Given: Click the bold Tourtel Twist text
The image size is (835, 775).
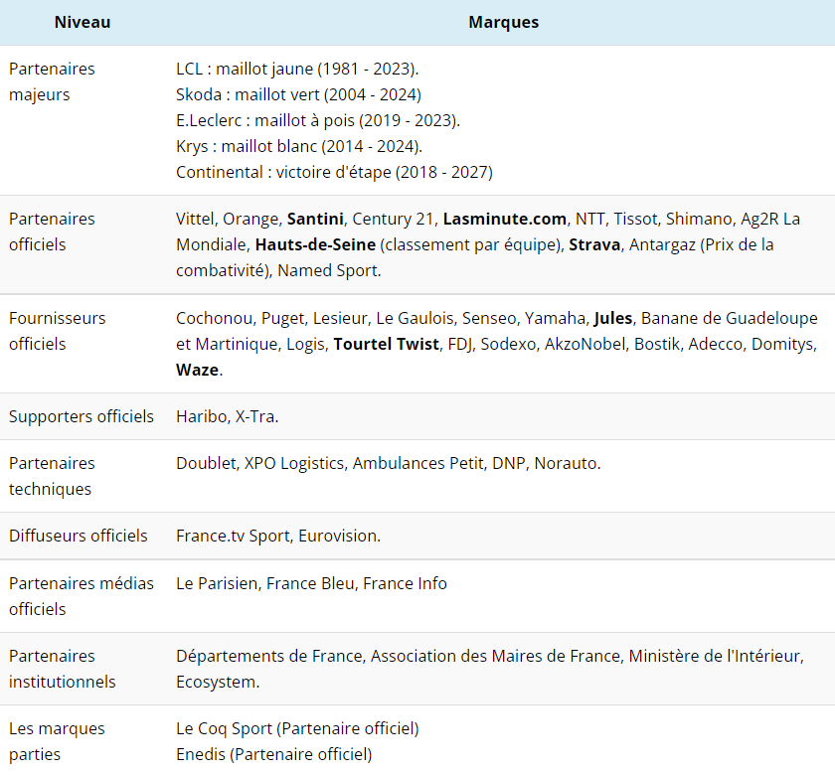Looking at the screenshot, I should (x=387, y=344).
